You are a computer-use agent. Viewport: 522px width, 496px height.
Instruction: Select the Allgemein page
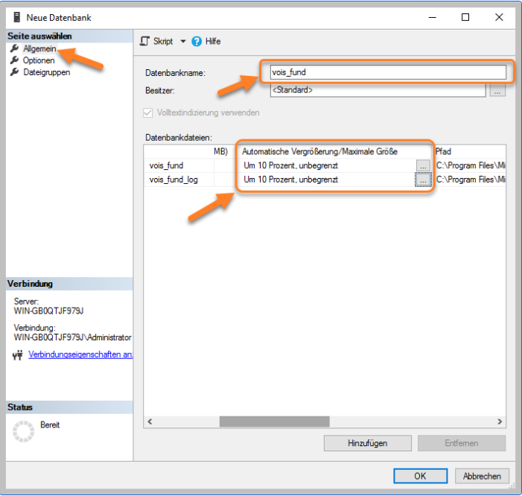[39, 48]
